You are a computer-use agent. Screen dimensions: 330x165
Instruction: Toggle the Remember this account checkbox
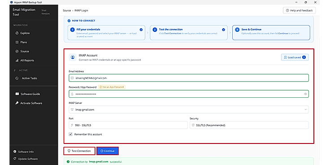(x=71, y=134)
